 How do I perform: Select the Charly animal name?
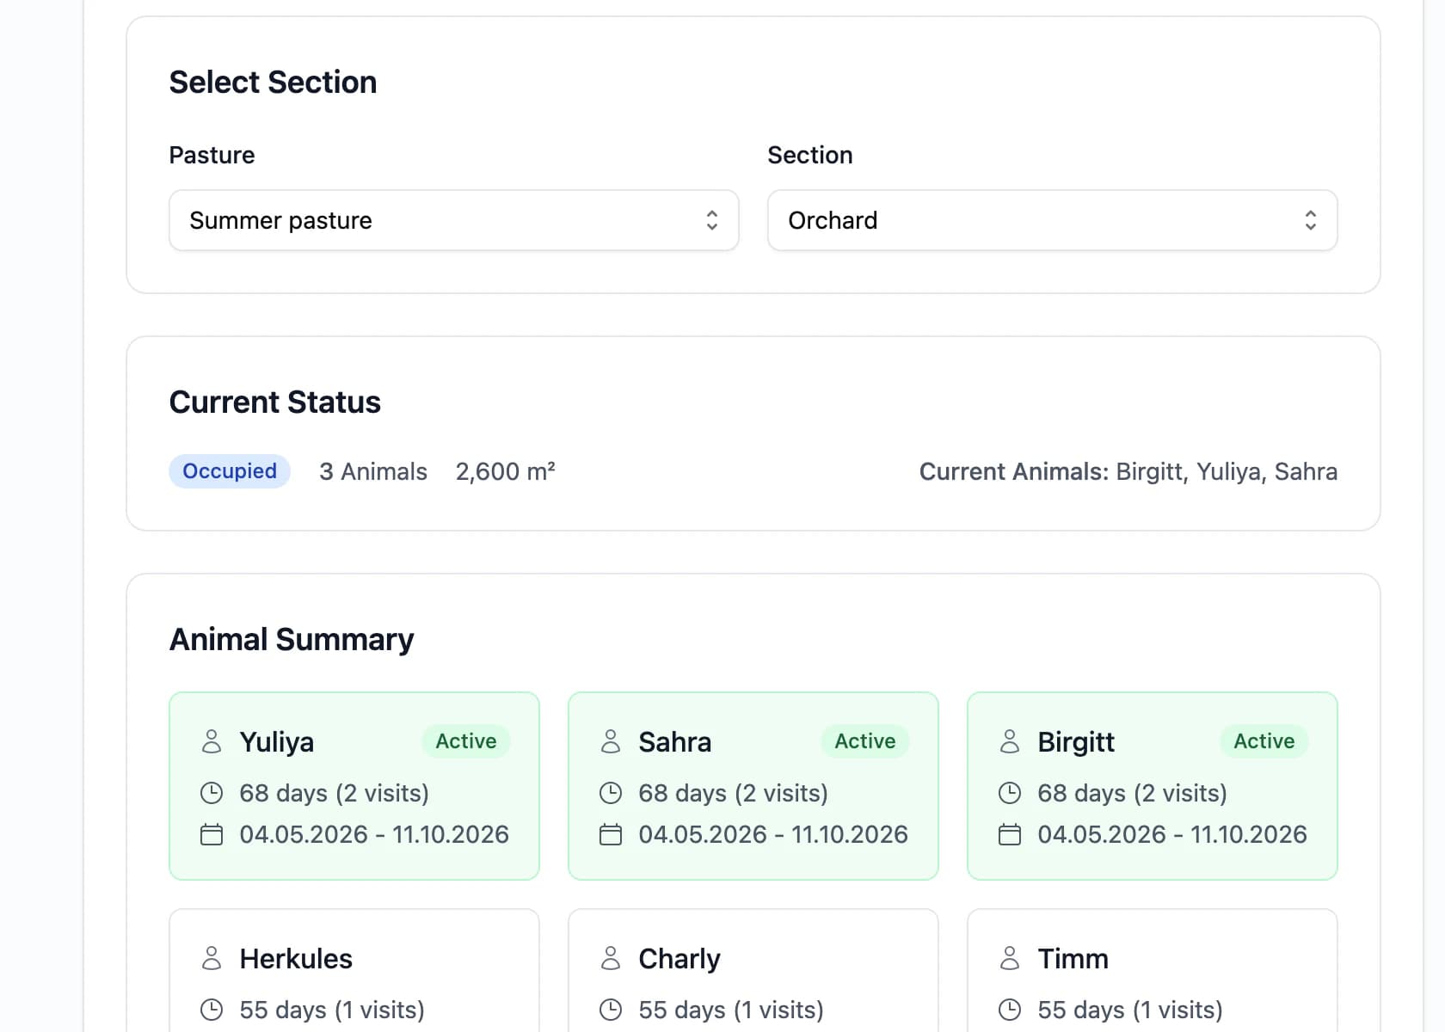679,959
